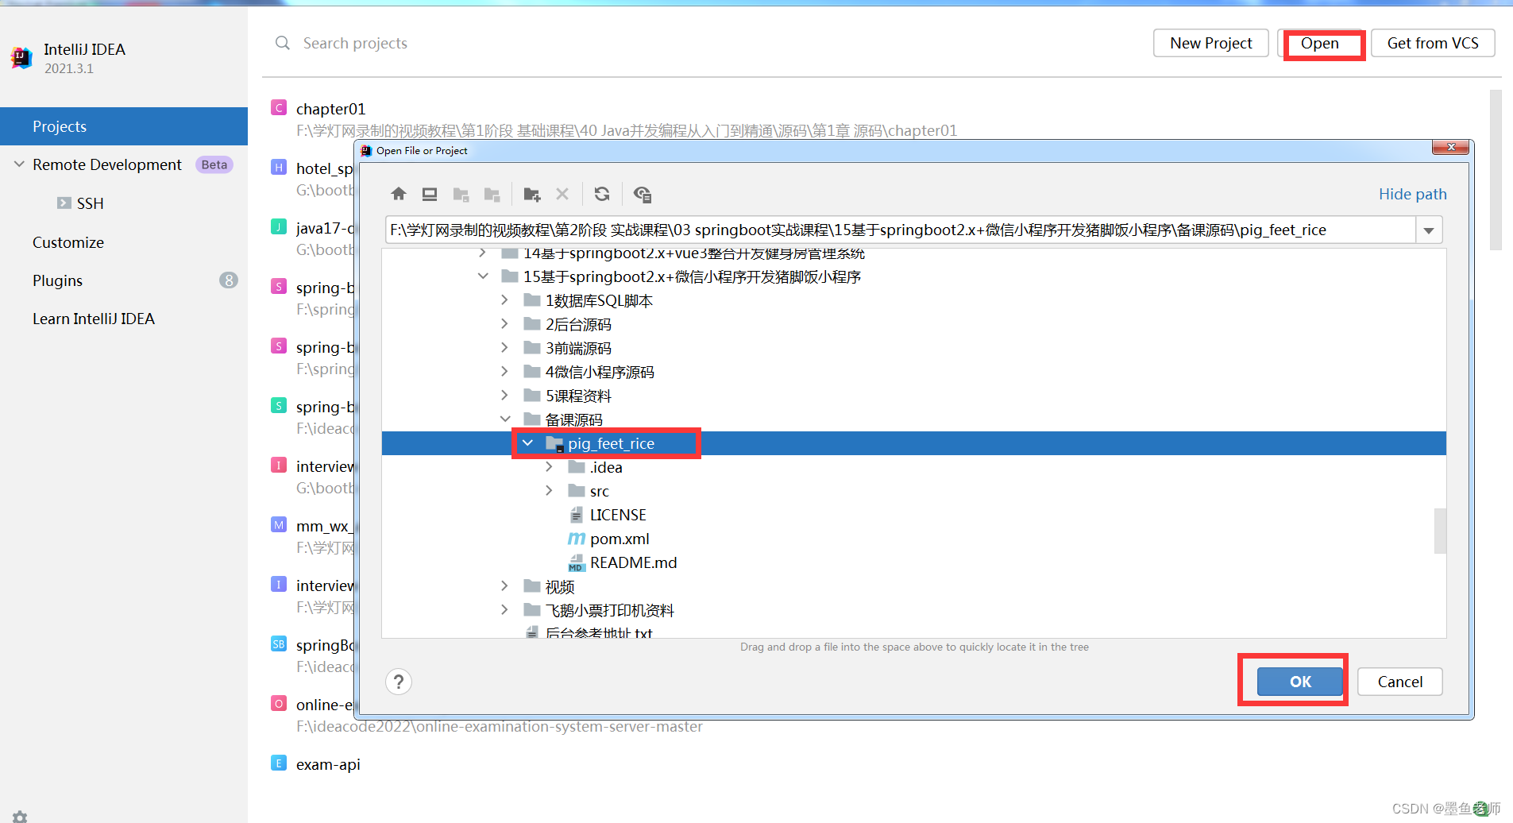
Task: Focus the Search projects field
Action: [x=355, y=43]
